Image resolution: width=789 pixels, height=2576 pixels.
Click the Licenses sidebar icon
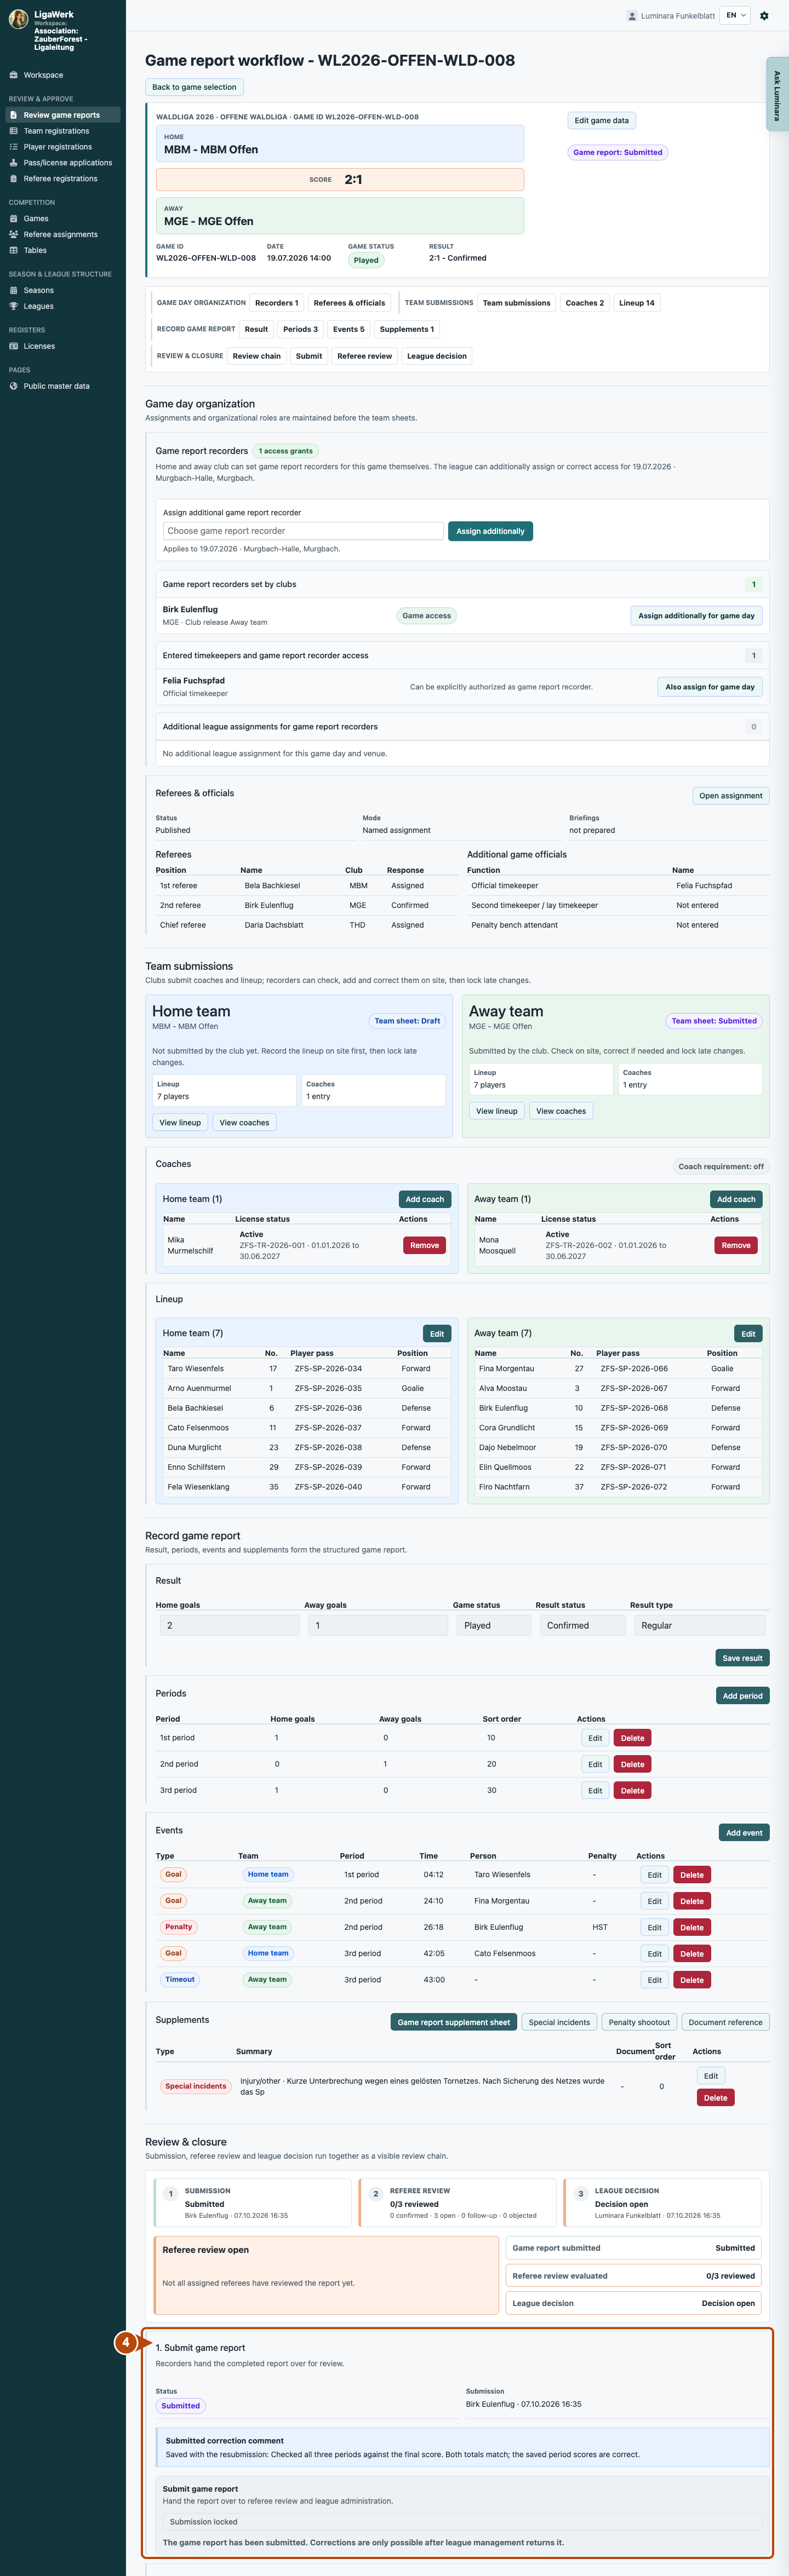pyautogui.click(x=14, y=346)
